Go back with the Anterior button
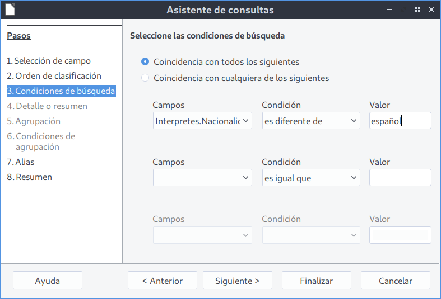Image resolution: width=441 pixels, height=299 pixels. 163,281
